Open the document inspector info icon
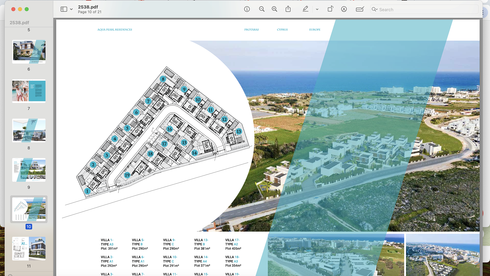The image size is (490, 276). pyautogui.click(x=247, y=9)
